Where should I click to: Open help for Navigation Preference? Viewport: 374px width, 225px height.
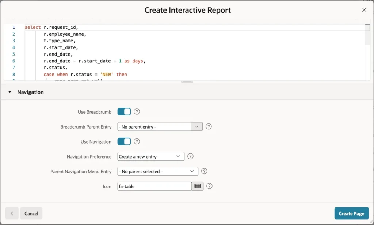190,156
